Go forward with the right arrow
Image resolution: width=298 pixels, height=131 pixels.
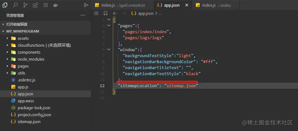[124, 13]
